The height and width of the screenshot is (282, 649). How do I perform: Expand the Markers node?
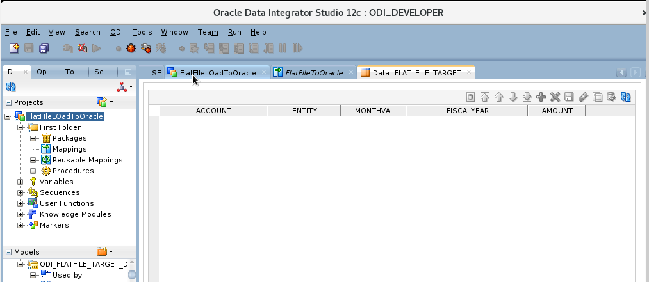[20, 226]
